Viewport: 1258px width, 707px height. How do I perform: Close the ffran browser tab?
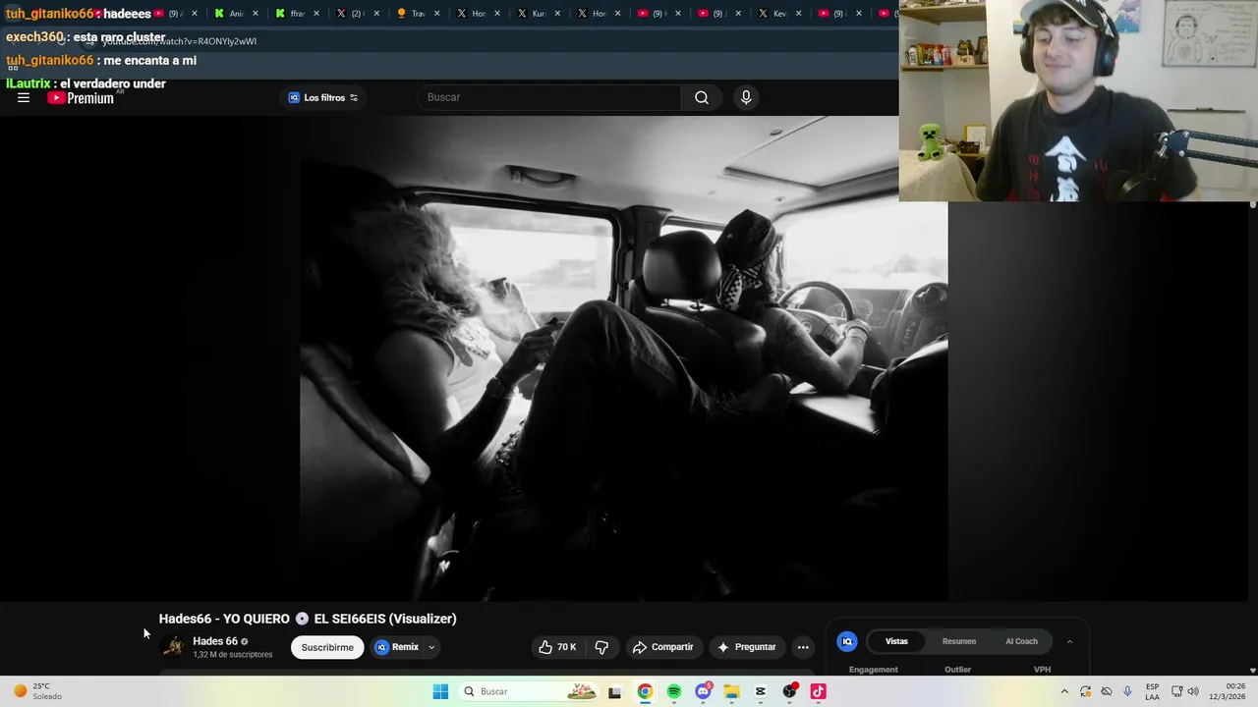pyautogui.click(x=315, y=14)
